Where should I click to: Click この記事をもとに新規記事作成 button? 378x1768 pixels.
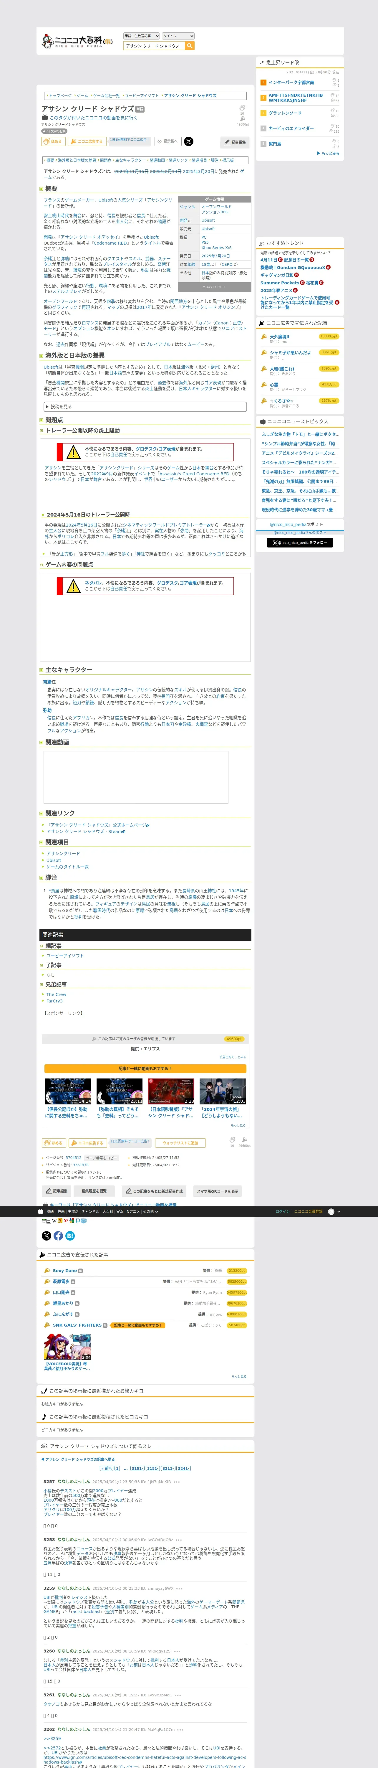(x=154, y=1191)
